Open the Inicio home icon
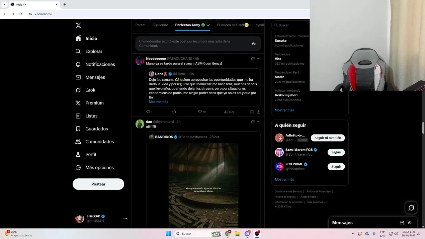425x239 pixels. [78, 39]
